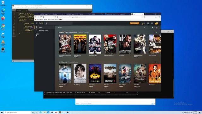Open Blood and Bone poster
Viewport: 202px width, 114px height.
(140, 44)
